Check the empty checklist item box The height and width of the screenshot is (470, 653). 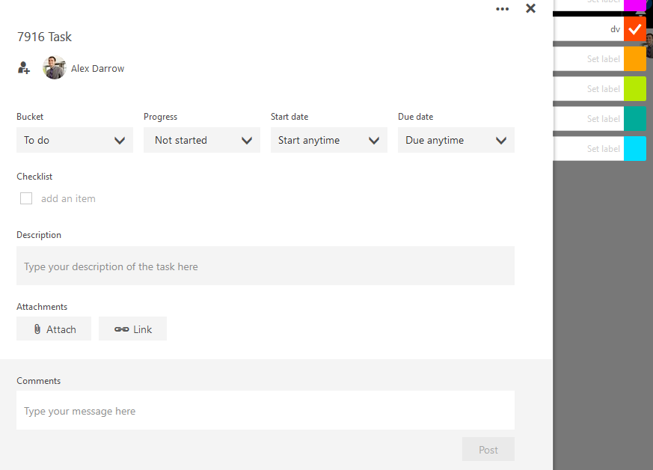pyautogui.click(x=26, y=198)
